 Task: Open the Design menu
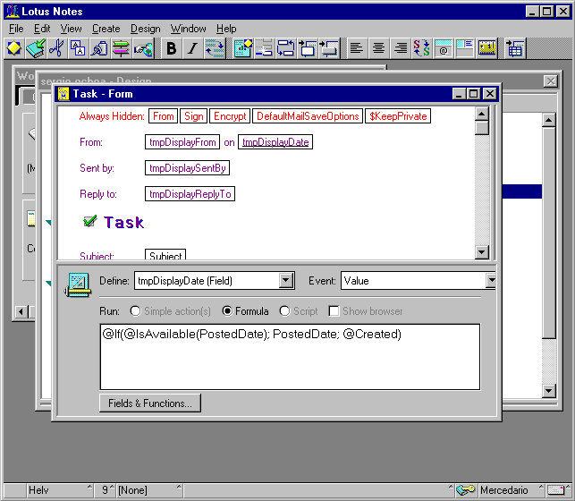[x=146, y=29]
